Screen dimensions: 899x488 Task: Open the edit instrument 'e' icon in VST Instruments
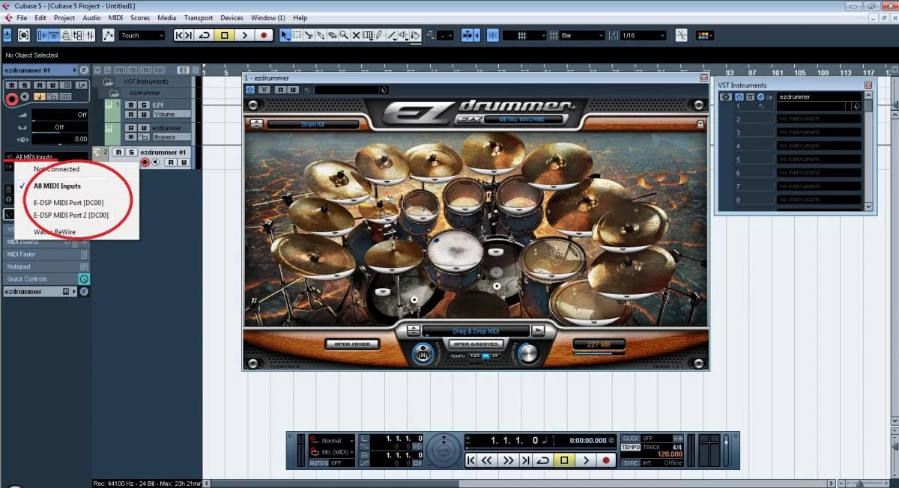pyautogui.click(x=760, y=97)
